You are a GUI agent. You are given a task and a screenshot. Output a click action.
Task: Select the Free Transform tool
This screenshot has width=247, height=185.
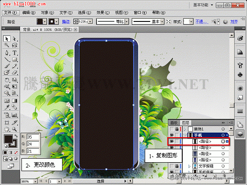pos(14,87)
